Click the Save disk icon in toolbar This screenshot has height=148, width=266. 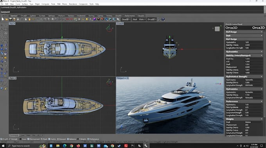[11, 19]
